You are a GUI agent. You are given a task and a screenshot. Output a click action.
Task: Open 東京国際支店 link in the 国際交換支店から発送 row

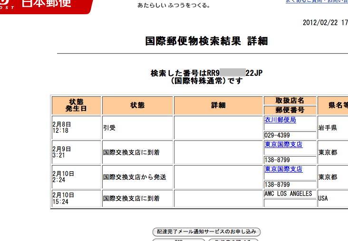click(283, 169)
